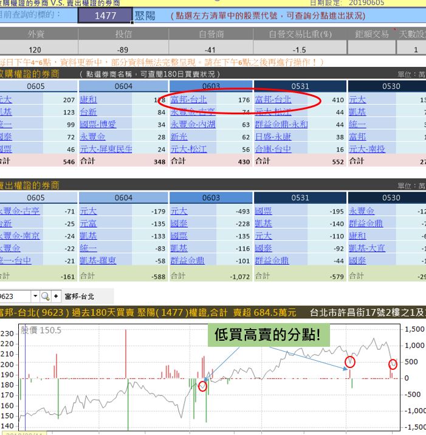The width and height of the screenshot is (426, 435).
Task: Open 元大 link with sell value -179
Action: point(88,211)
